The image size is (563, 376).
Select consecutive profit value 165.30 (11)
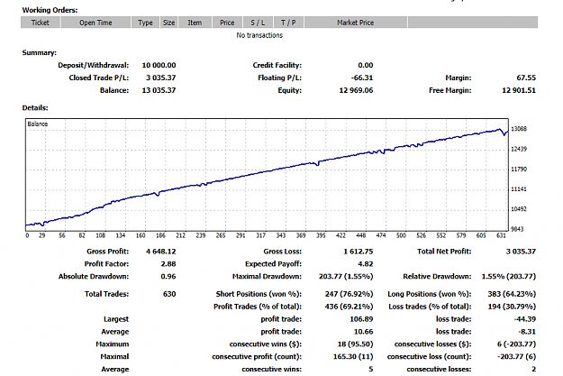coord(353,357)
